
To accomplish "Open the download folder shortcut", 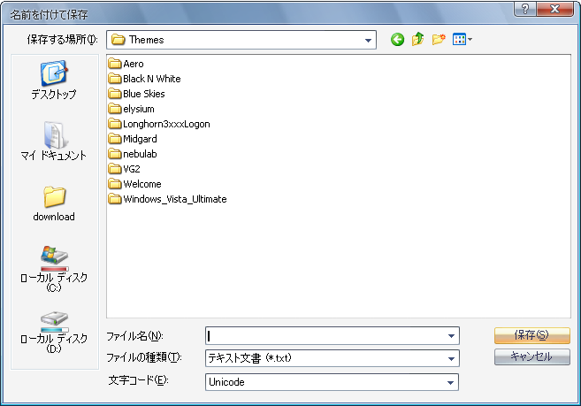I will pos(54,204).
